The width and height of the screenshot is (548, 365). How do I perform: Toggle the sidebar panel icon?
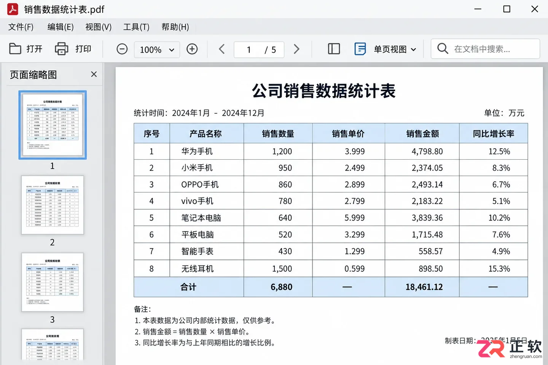pyautogui.click(x=334, y=49)
